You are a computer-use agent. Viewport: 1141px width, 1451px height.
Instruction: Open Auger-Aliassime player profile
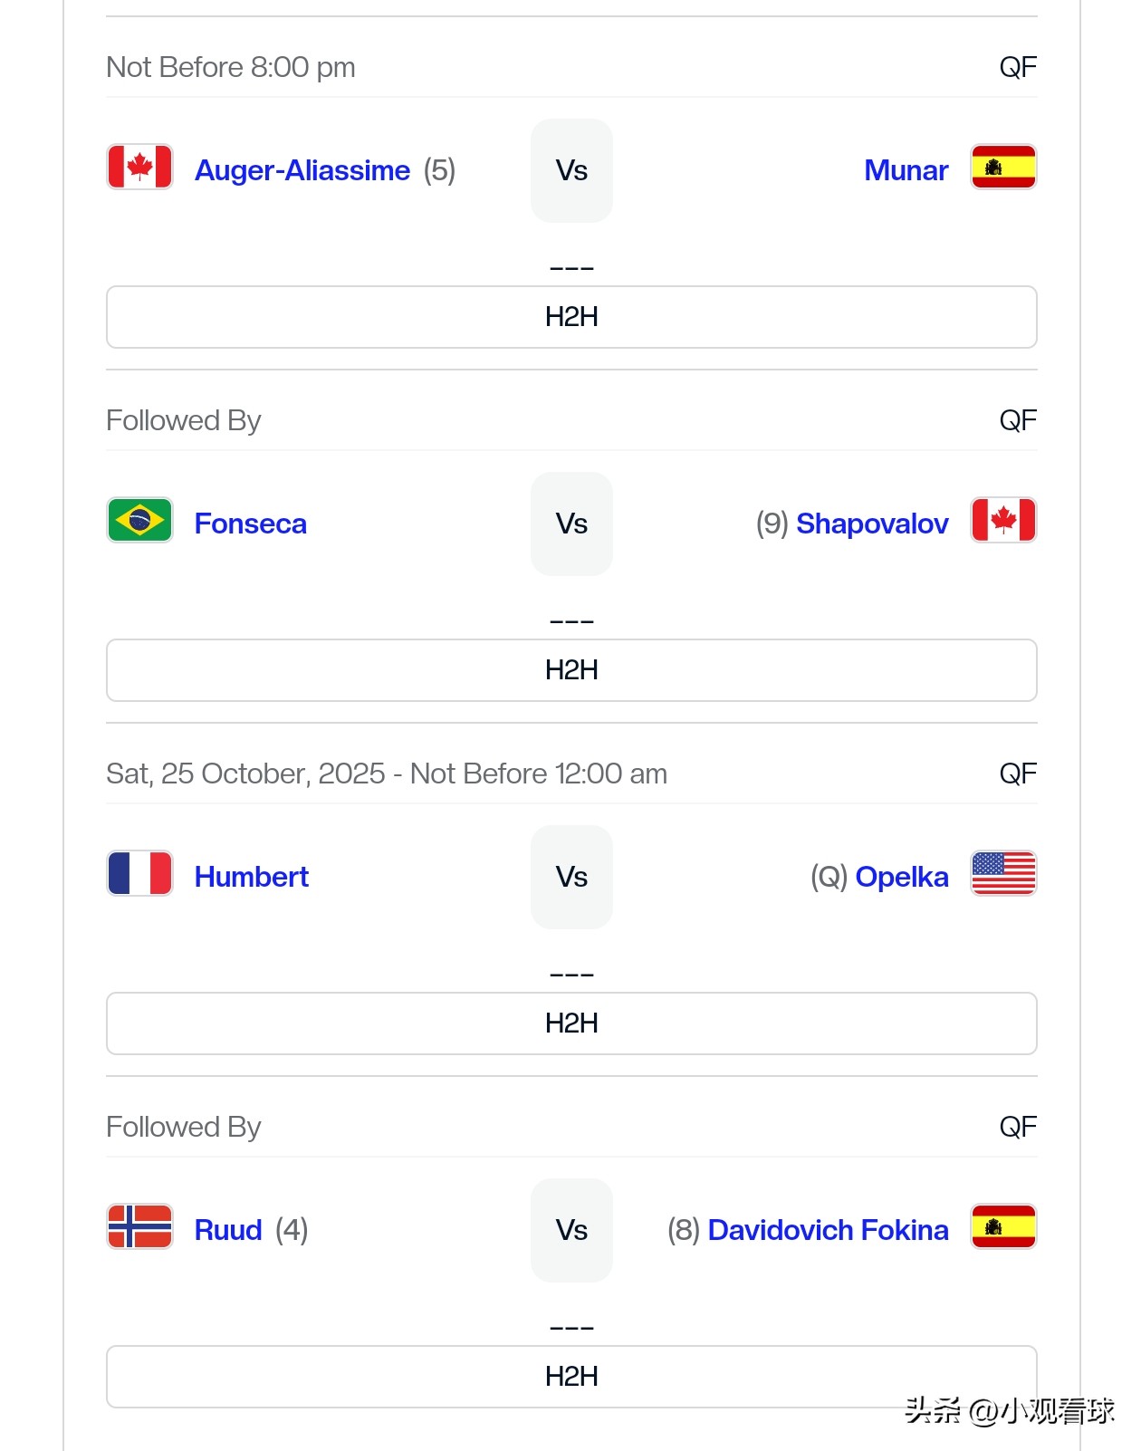pyautogui.click(x=302, y=170)
